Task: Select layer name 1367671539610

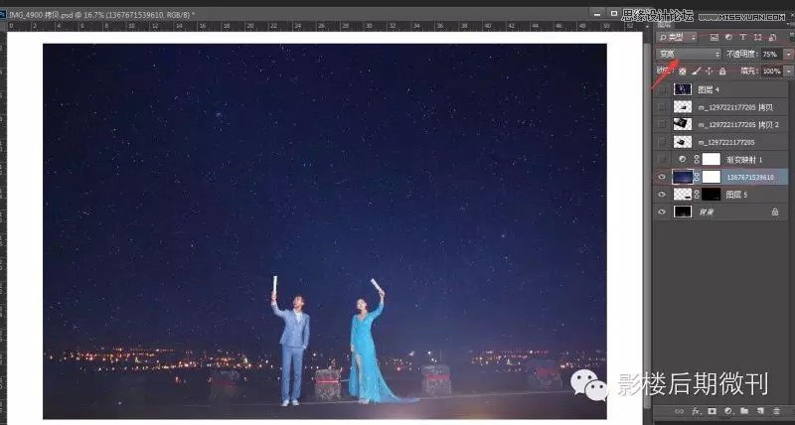Action: click(750, 178)
